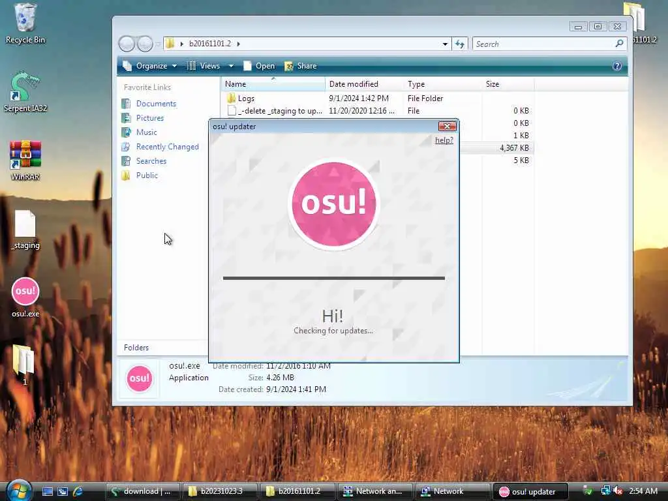Close the osu! updater window
The image size is (668, 501).
click(x=448, y=126)
